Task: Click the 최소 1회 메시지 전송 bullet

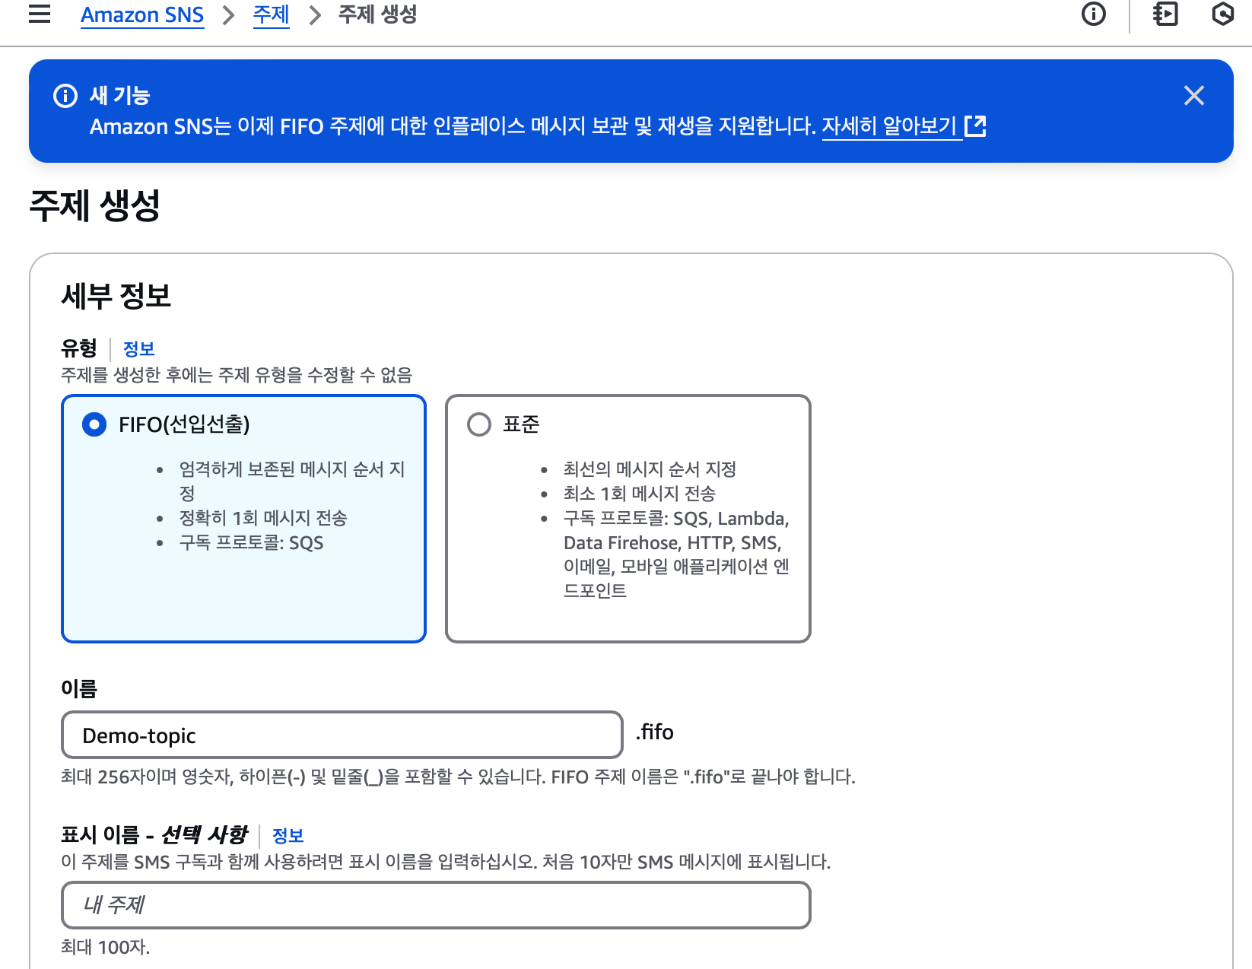Action: pyautogui.click(x=640, y=494)
